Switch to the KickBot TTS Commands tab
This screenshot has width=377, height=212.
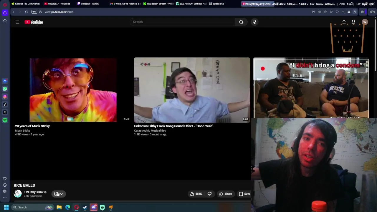click(26, 4)
